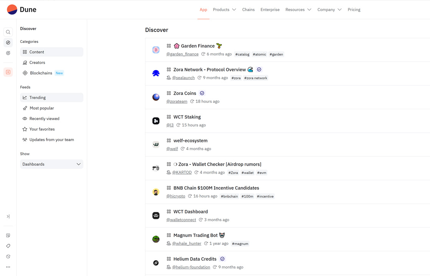Click the Zora Coins sphere avatar

pos(156,97)
